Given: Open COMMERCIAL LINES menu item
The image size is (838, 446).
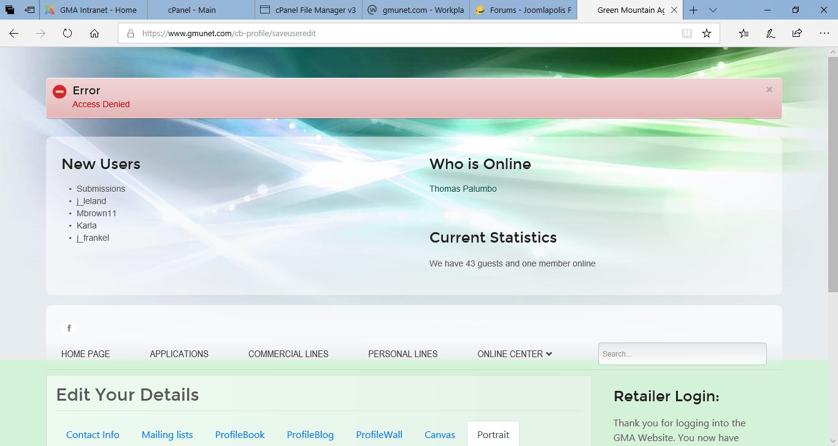Looking at the screenshot, I should coord(288,354).
